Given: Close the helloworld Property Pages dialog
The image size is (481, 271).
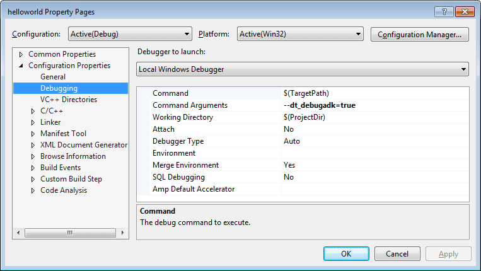Looking at the screenshot, I should (x=465, y=11).
